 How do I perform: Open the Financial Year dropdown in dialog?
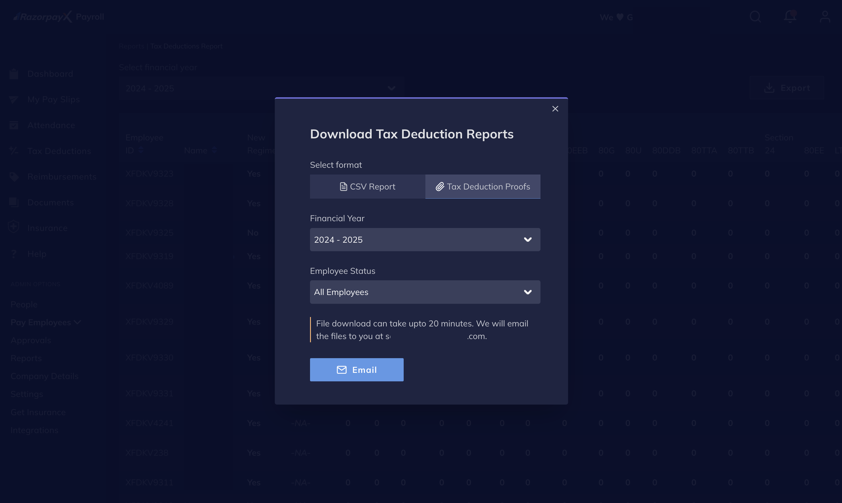click(425, 240)
